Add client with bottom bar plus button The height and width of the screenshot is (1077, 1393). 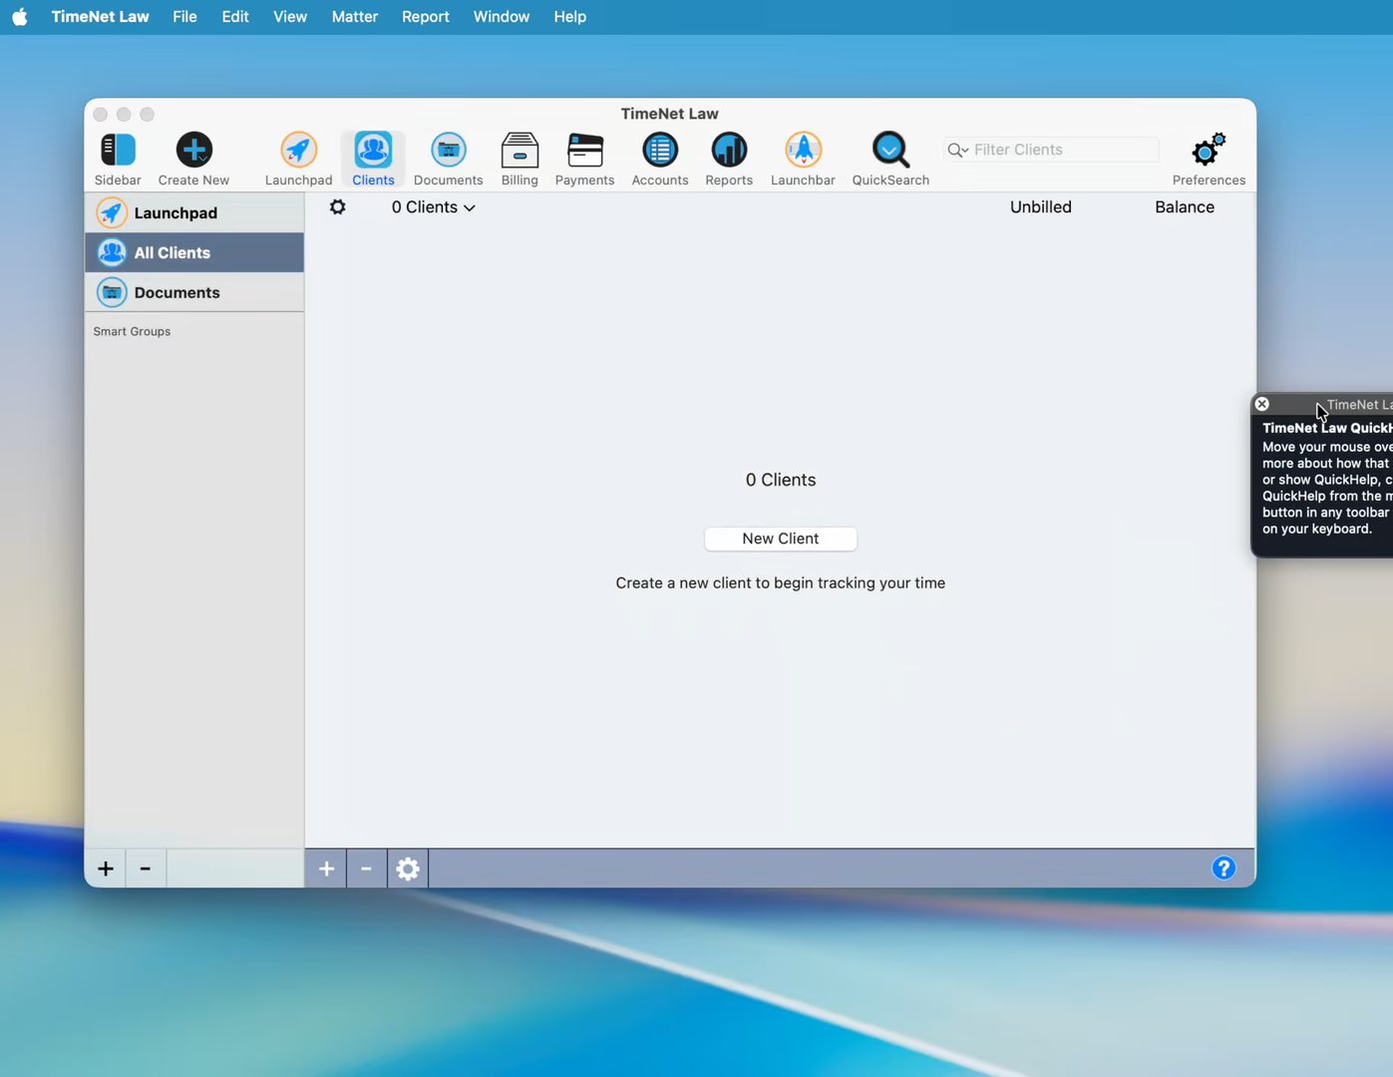pos(326,869)
